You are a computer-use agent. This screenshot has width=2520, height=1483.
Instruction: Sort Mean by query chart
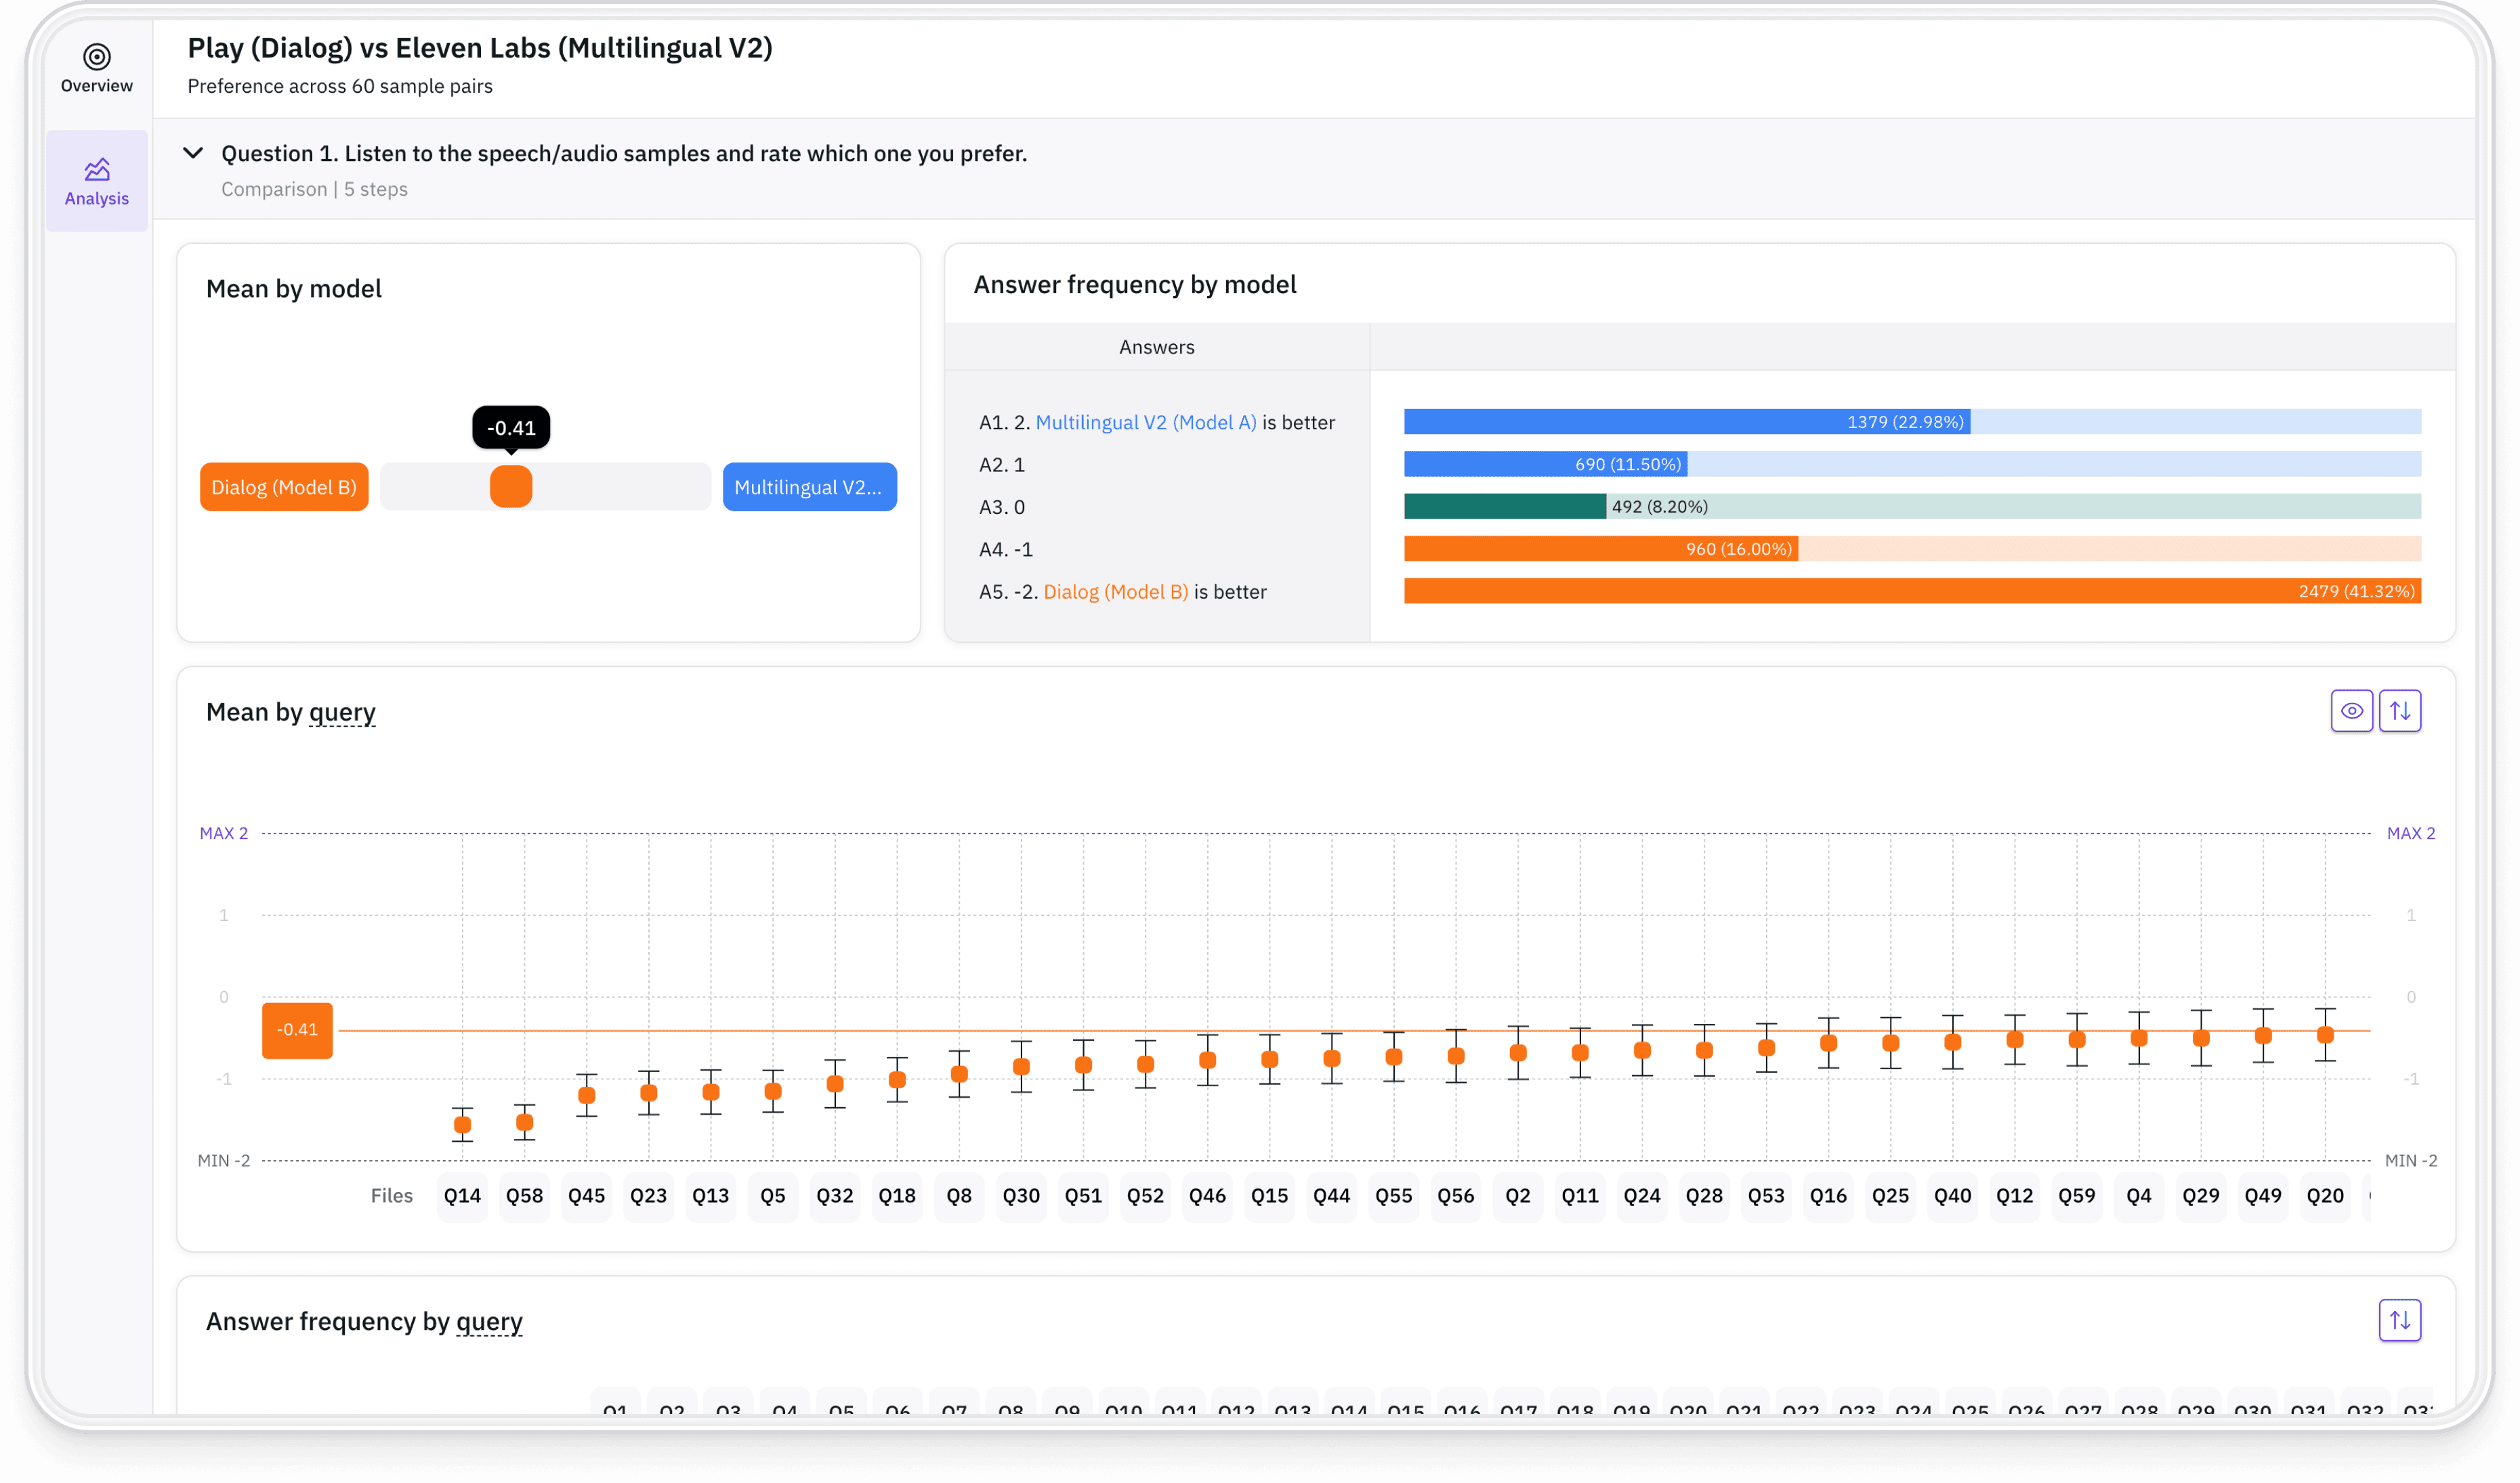[x=2399, y=710]
